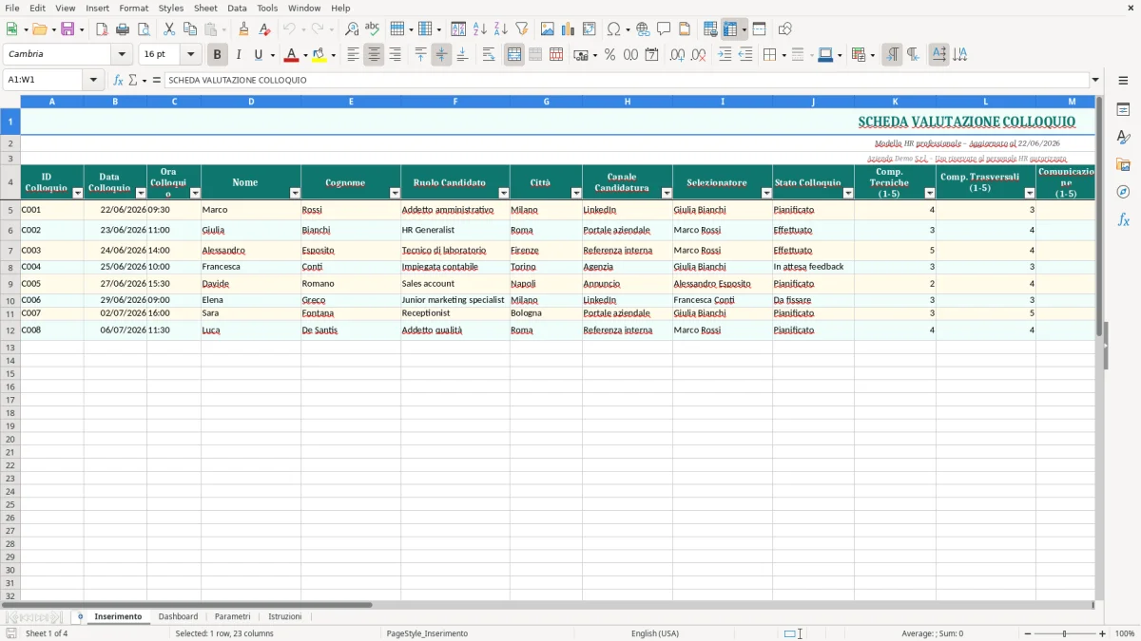Open the font name dropdown
The width and height of the screenshot is (1141, 641).
(122, 55)
